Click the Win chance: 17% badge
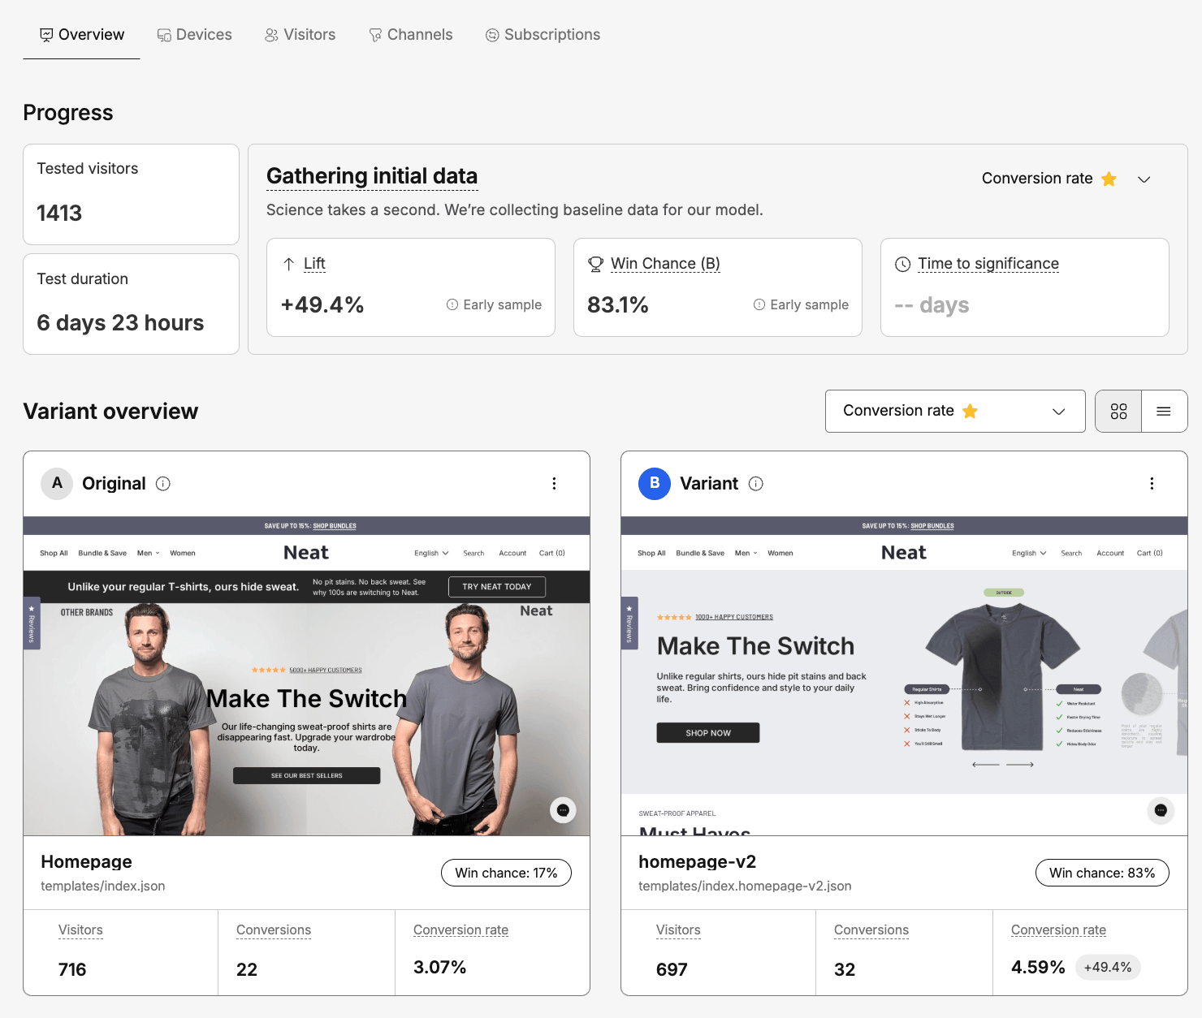The height and width of the screenshot is (1018, 1202). pyautogui.click(x=506, y=873)
